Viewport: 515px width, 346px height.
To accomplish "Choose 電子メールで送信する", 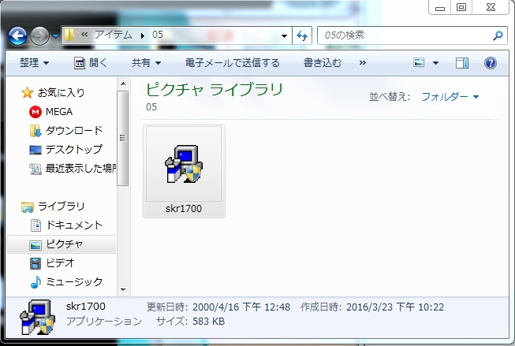I will click(x=232, y=62).
